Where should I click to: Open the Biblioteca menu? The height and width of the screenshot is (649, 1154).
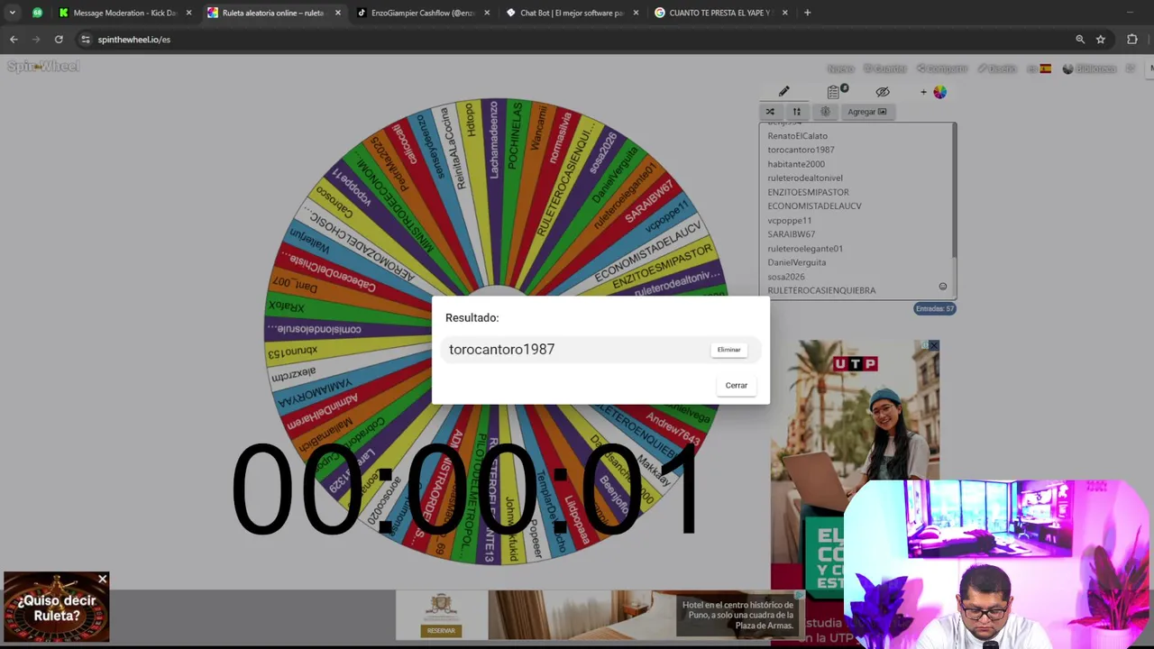click(x=1089, y=69)
